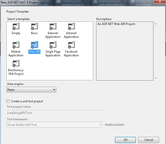Select the Empty template icon
This screenshot has width=166, height=144.
16,26
